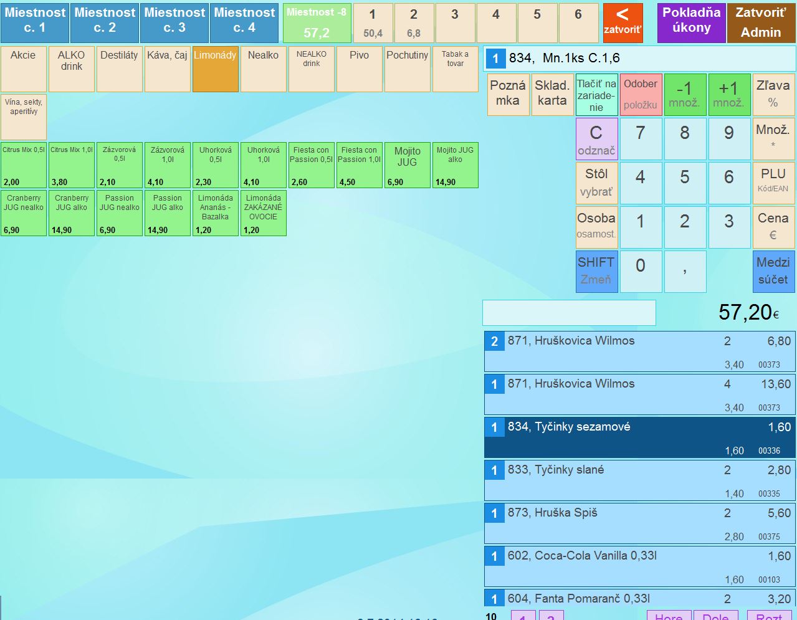Click the -1 množ. quantity button
797x620 pixels.
coord(684,95)
